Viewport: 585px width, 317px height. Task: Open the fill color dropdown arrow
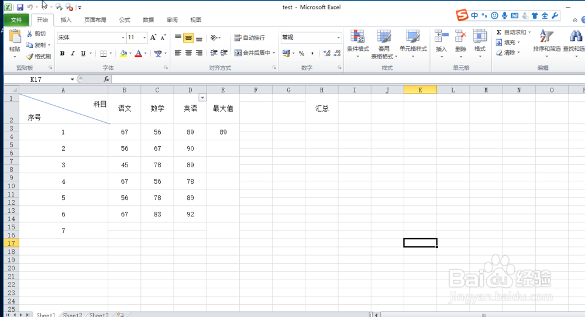coord(130,53)
